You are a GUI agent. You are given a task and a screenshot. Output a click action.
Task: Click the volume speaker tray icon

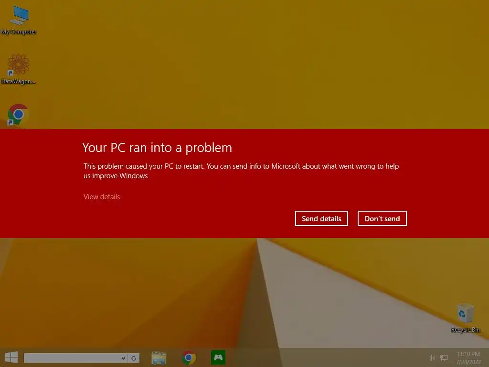point(432,358)
